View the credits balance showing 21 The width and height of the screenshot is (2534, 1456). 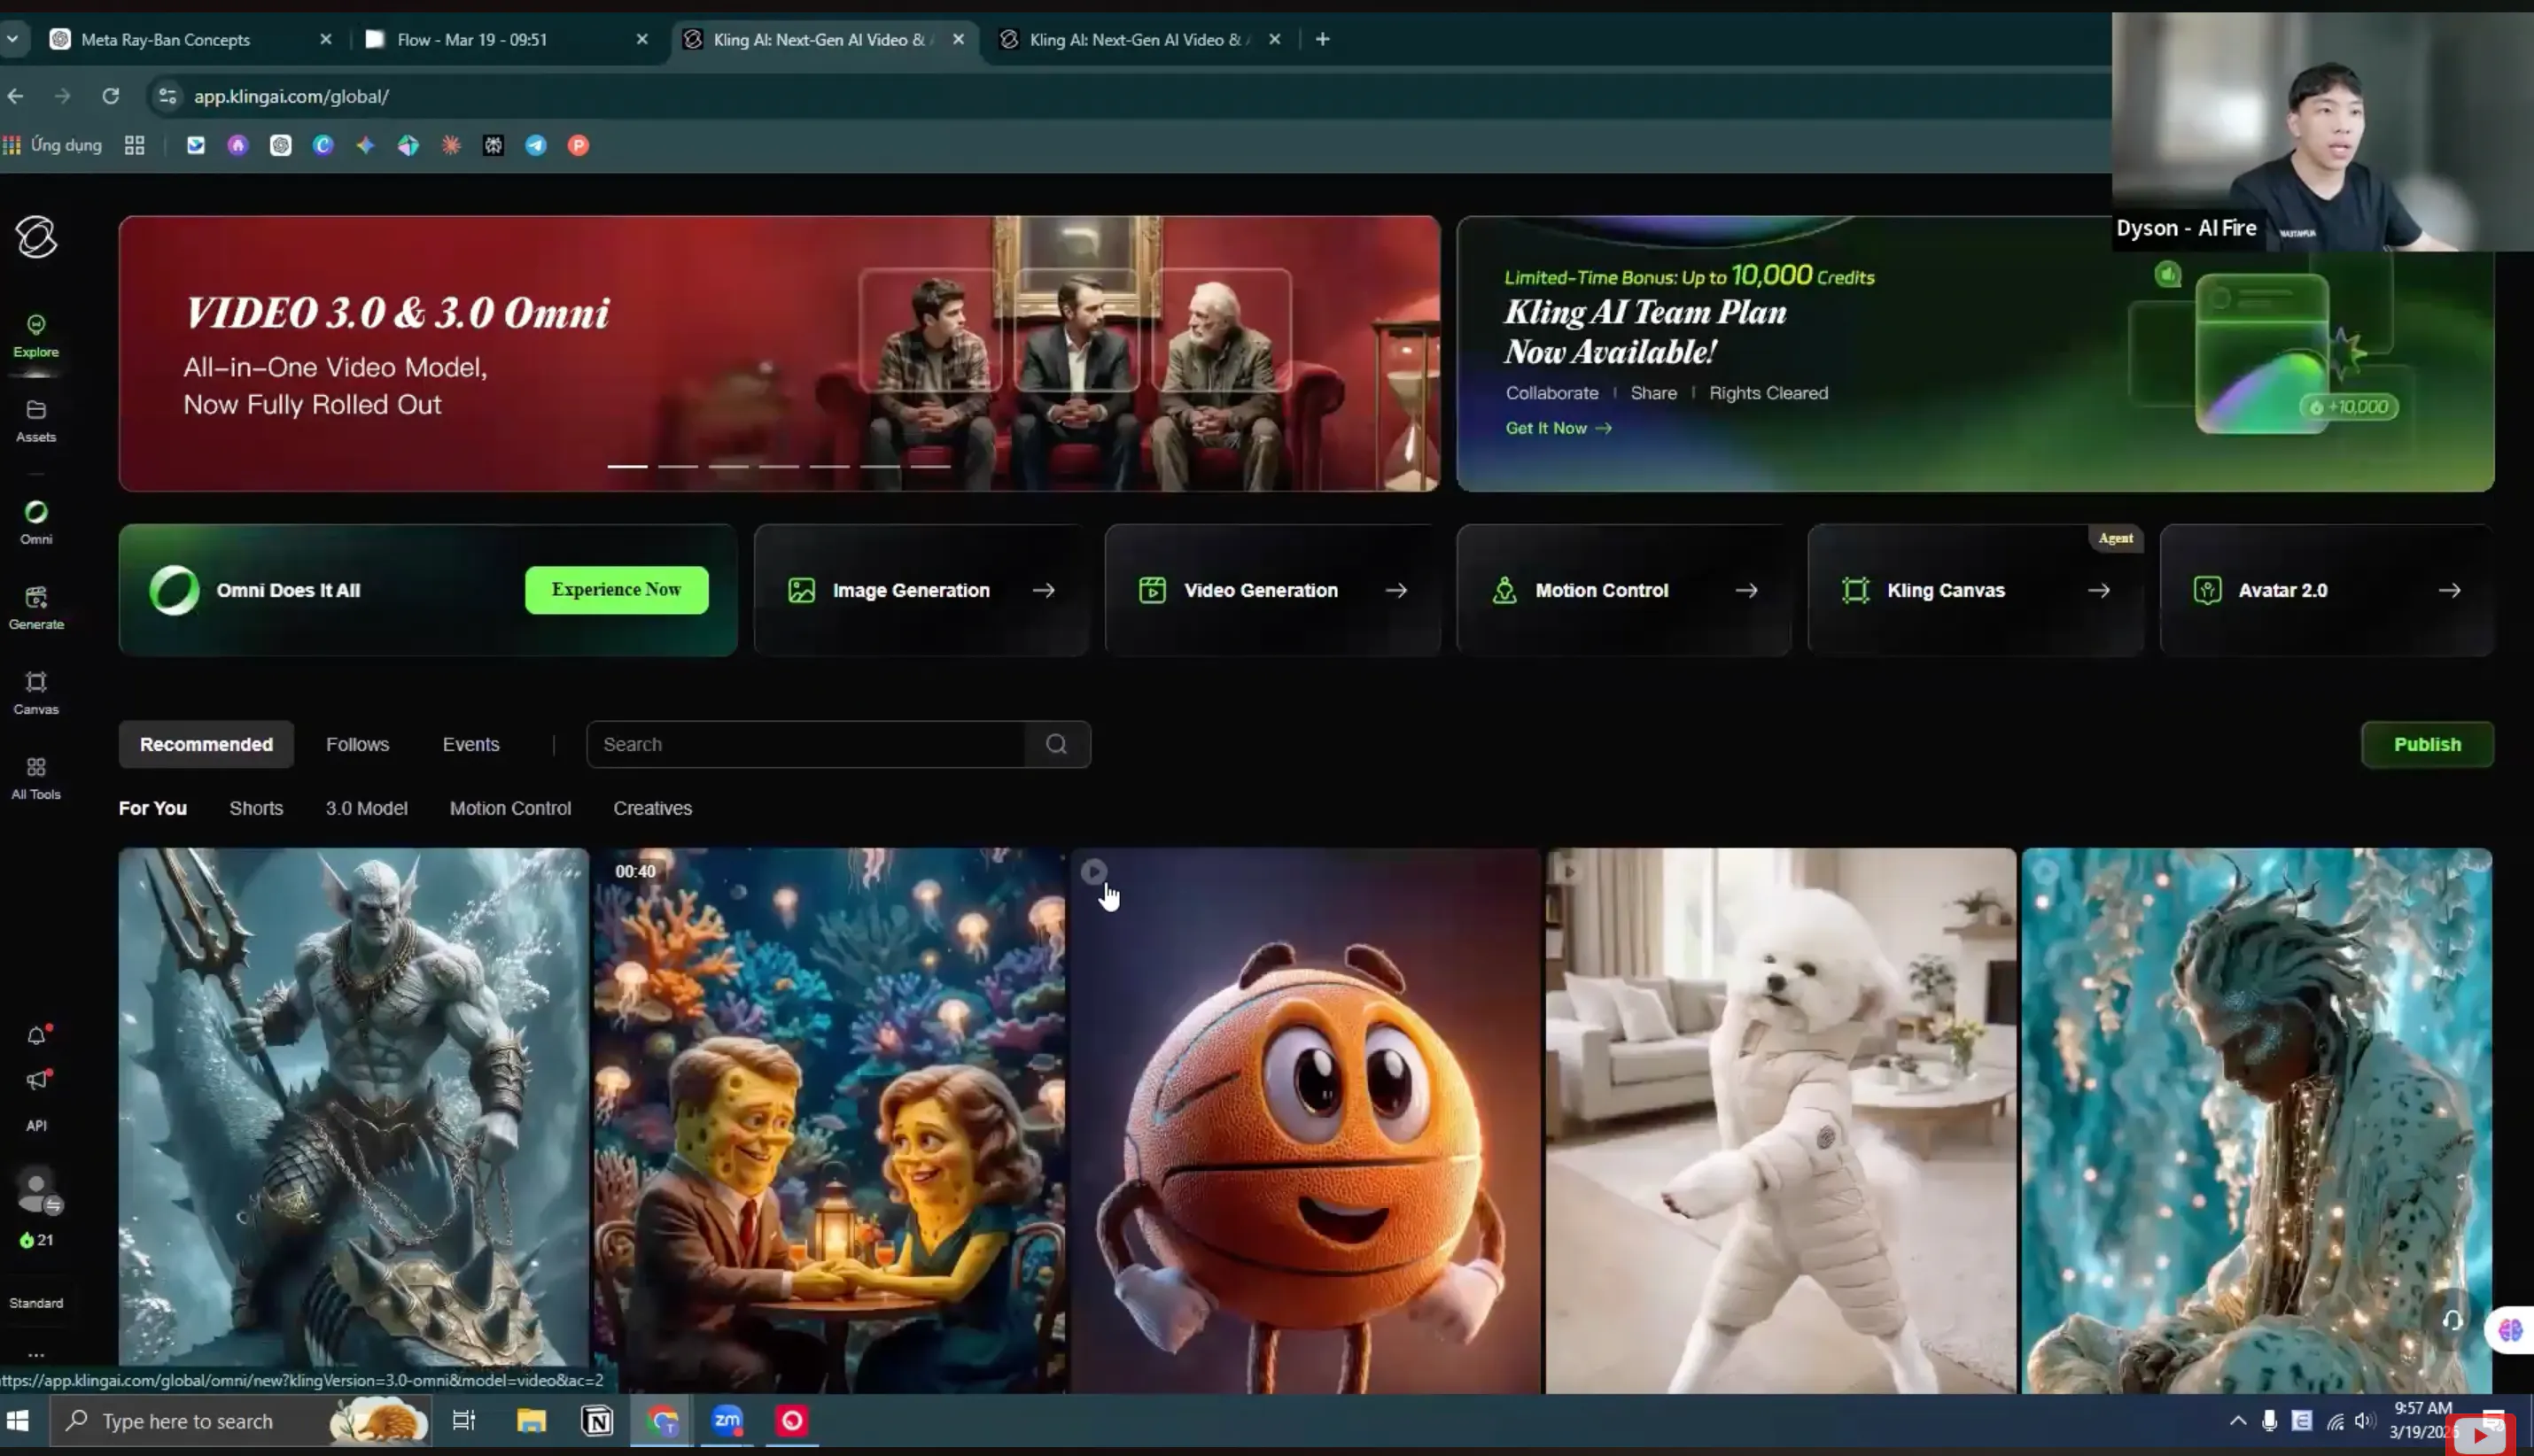pos(36,1240)
